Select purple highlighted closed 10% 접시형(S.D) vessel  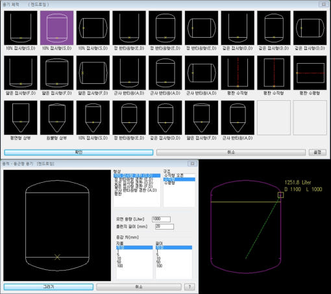[57, 28]
